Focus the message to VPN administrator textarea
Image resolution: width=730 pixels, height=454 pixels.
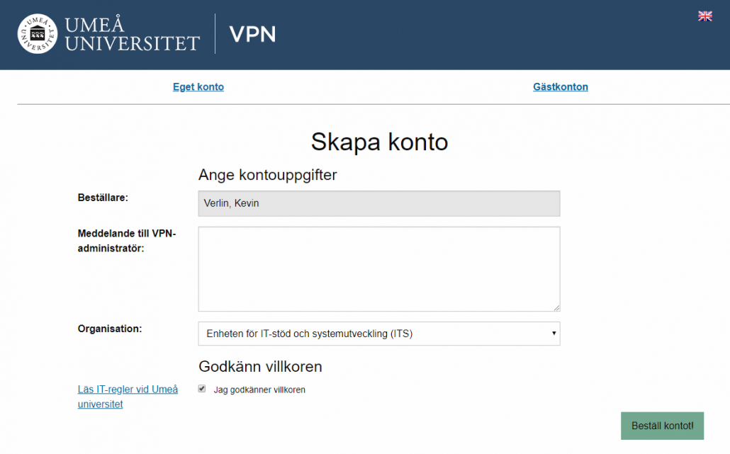[x=379, y=269]
